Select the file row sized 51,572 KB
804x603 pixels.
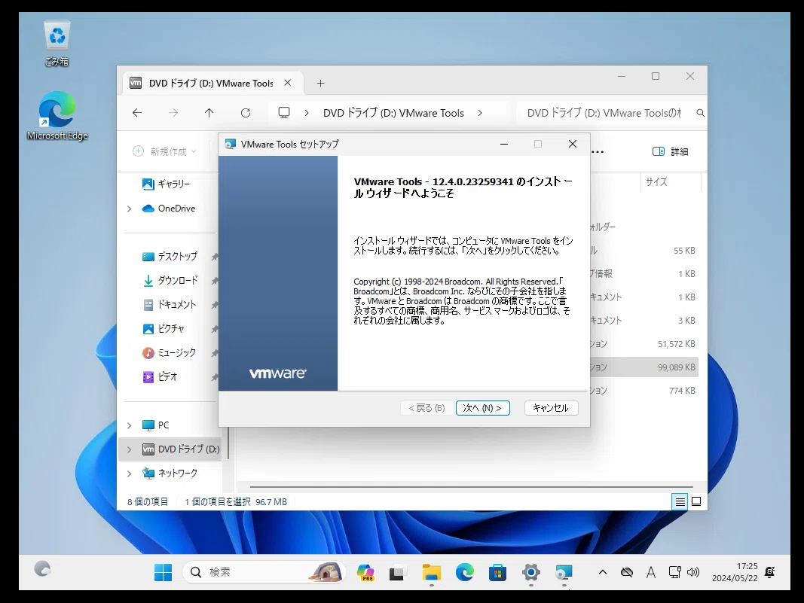[644, 344]
